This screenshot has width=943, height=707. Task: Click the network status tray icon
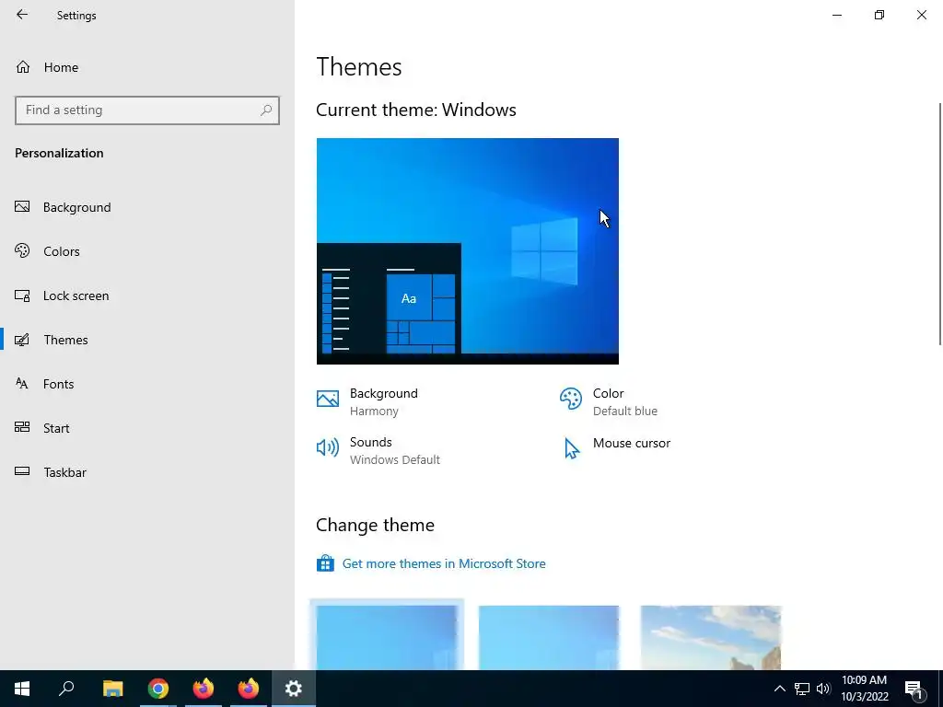click(x=802, y=689)
